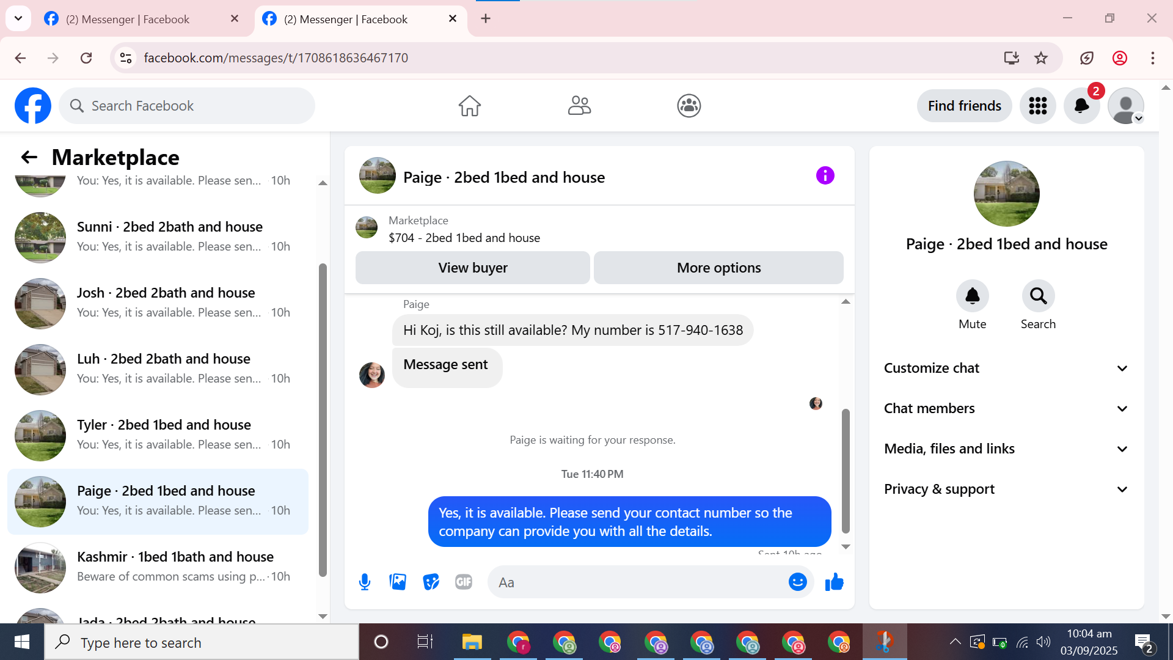Choose a sticker icon
Viewport: 1173px width, 660px height.
pos(431,582)
